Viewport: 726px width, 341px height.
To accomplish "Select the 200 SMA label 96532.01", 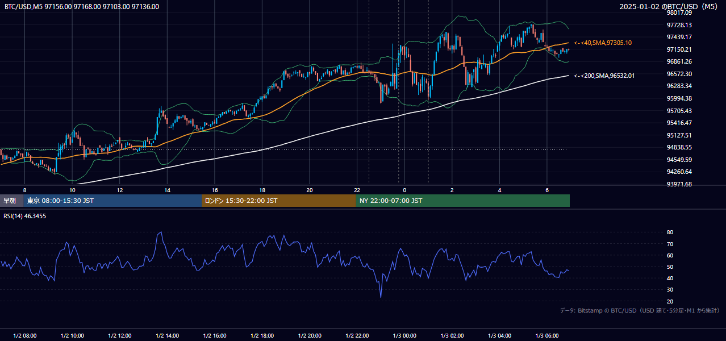I will tap(604, 76).
